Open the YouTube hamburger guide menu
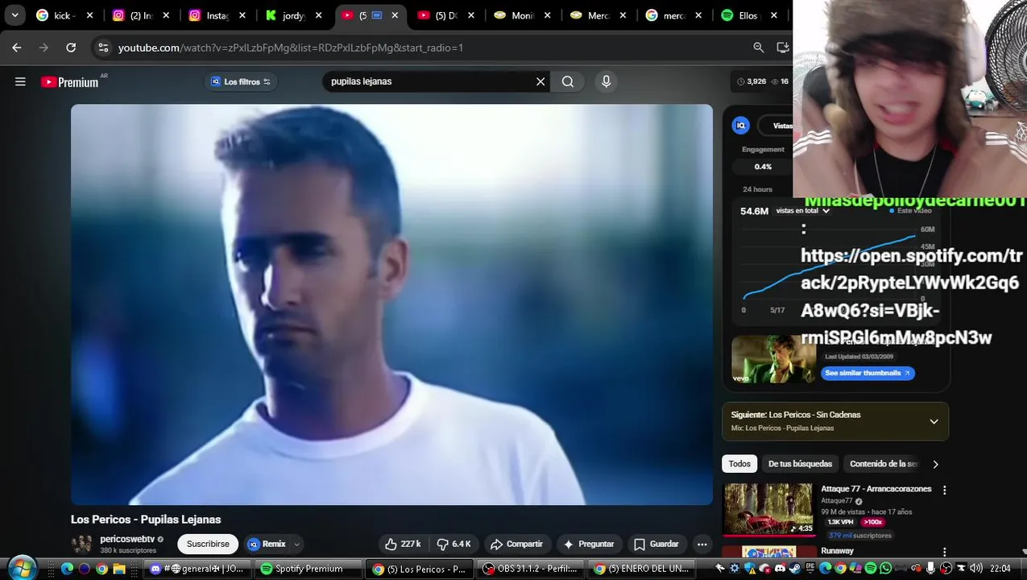Image resolution: width=1027 pixels, height=580 pixels. point(20,81)
